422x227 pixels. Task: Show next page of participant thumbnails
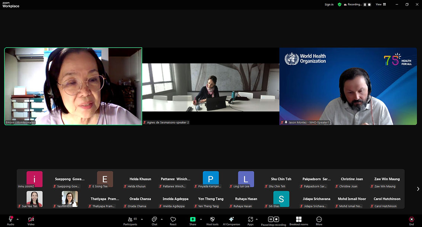(418, 189)
